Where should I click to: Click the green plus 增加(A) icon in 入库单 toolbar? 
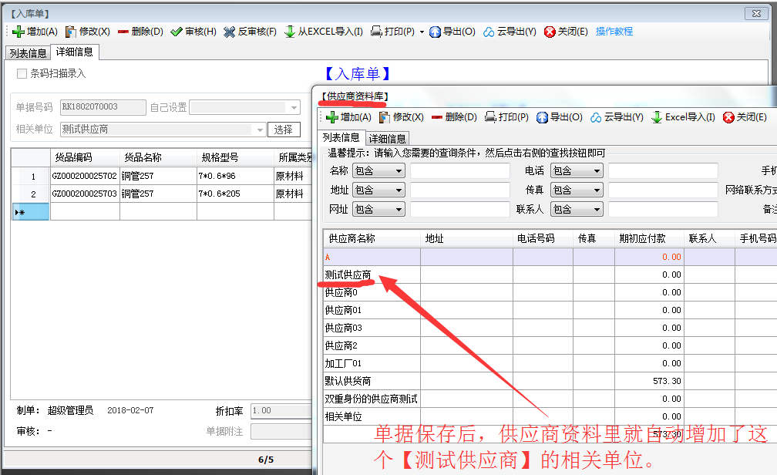18,32
